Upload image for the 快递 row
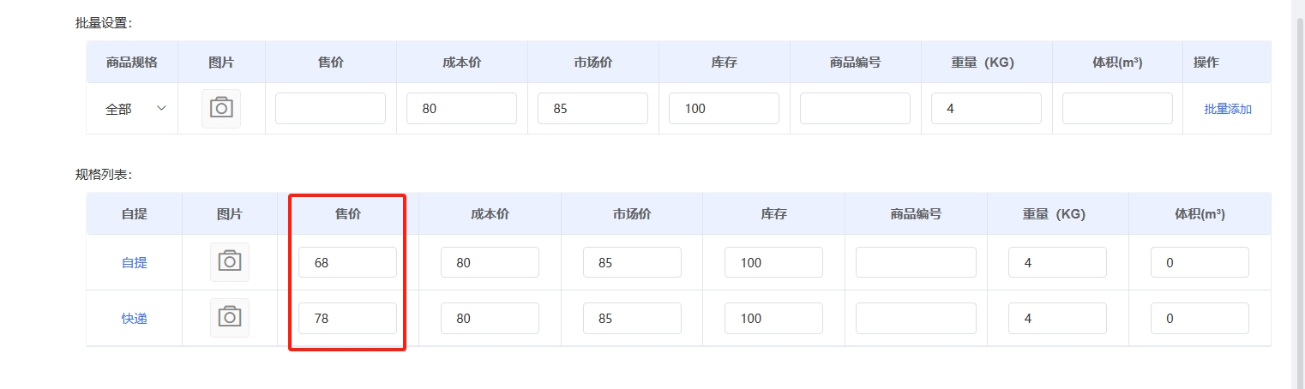Viewport: 1305px width, 389px height. (x=229, y=318)
